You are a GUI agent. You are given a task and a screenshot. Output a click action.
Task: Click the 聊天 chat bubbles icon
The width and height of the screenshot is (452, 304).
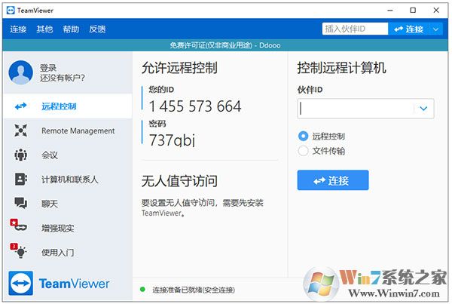click(x=21, y=203)
